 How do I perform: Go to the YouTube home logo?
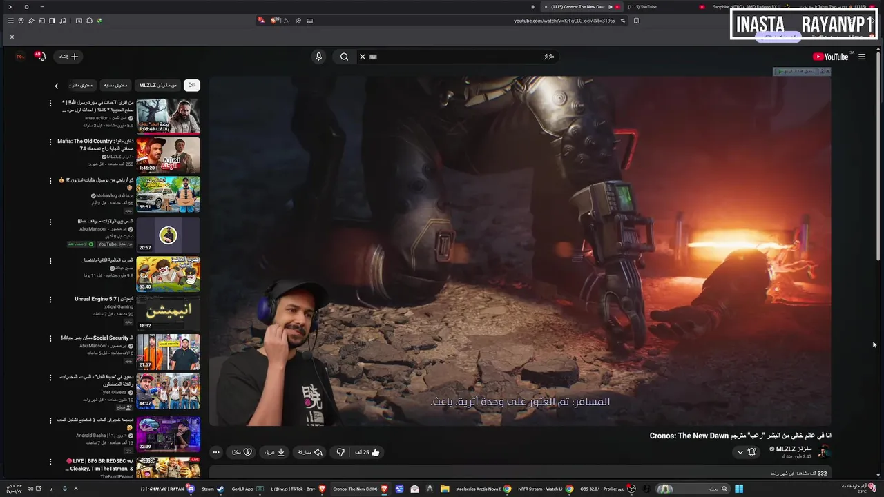[831, 57]
